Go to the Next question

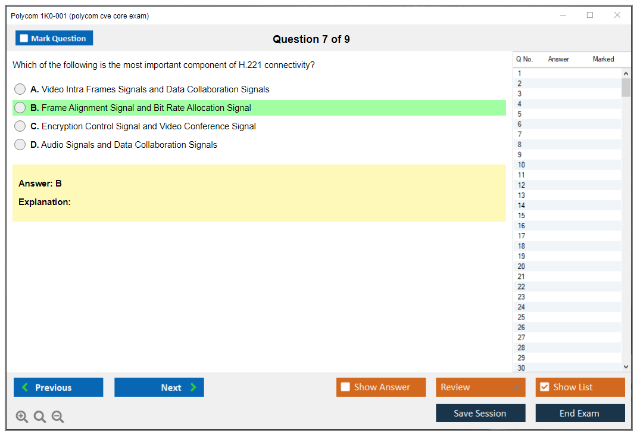(x=159, y=387)
